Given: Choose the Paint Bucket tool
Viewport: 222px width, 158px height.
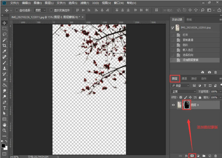Looking at the screenshot, I should point(4,85).
